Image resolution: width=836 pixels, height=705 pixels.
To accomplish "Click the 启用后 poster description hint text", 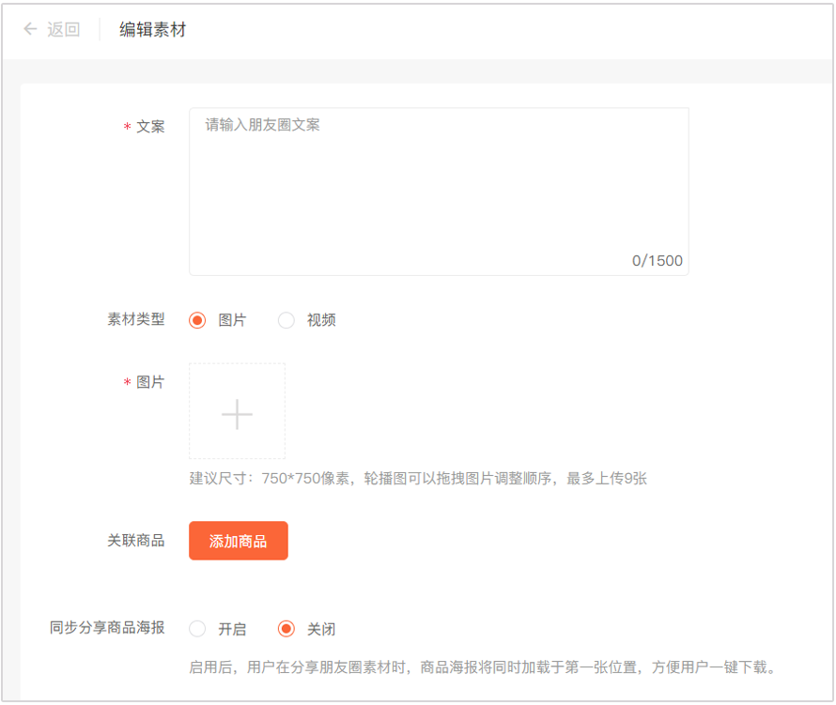I will 482,668.
